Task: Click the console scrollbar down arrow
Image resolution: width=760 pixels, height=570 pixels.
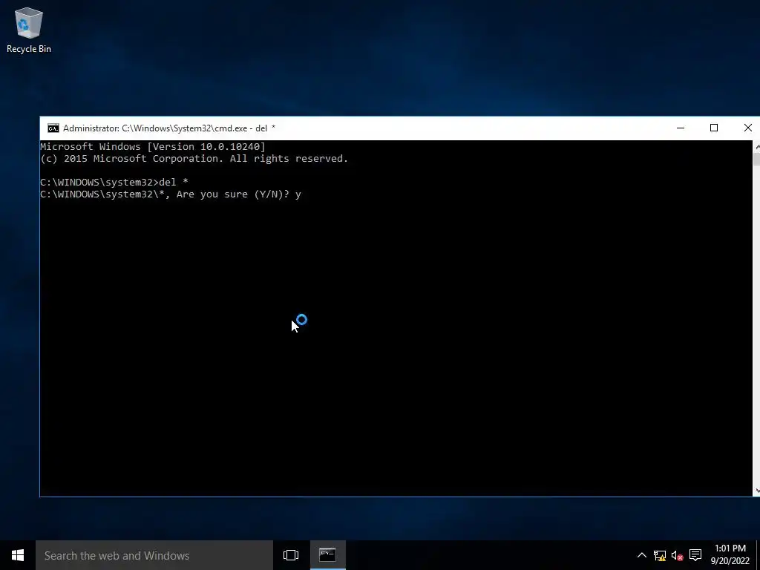Action: (756, 491)
